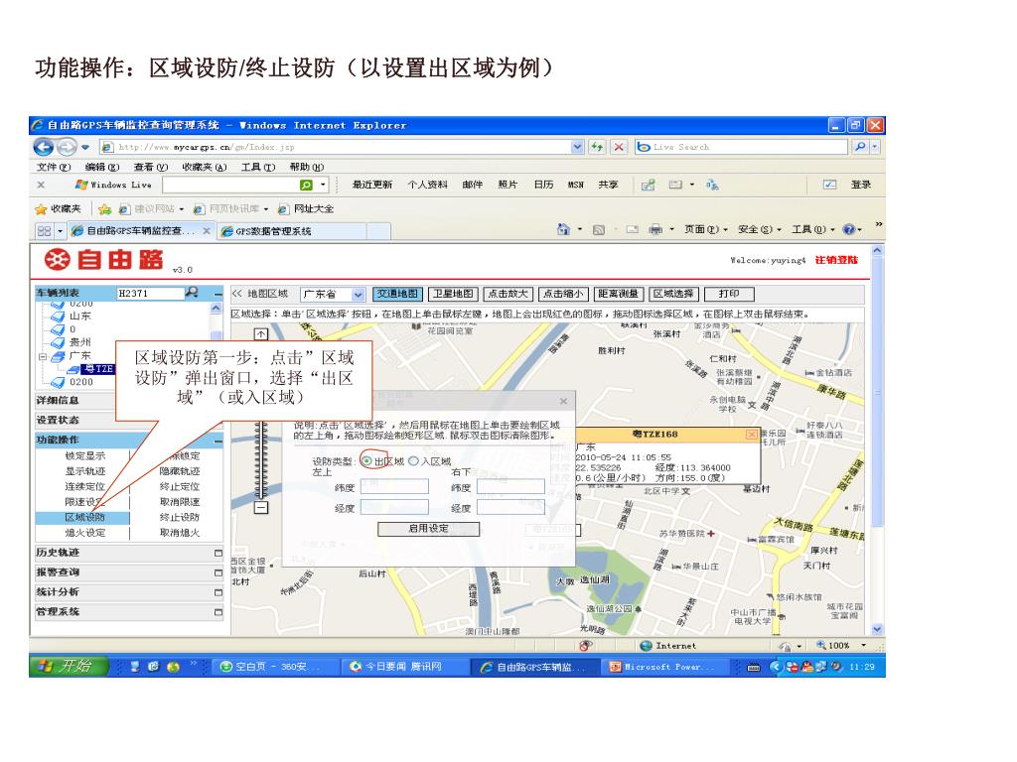Open the 页面(P) toolbar menu

[x=706, y=229]
